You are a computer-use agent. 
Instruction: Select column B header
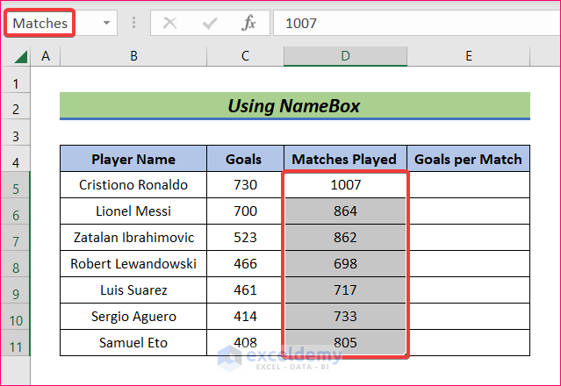pos(133,56)
